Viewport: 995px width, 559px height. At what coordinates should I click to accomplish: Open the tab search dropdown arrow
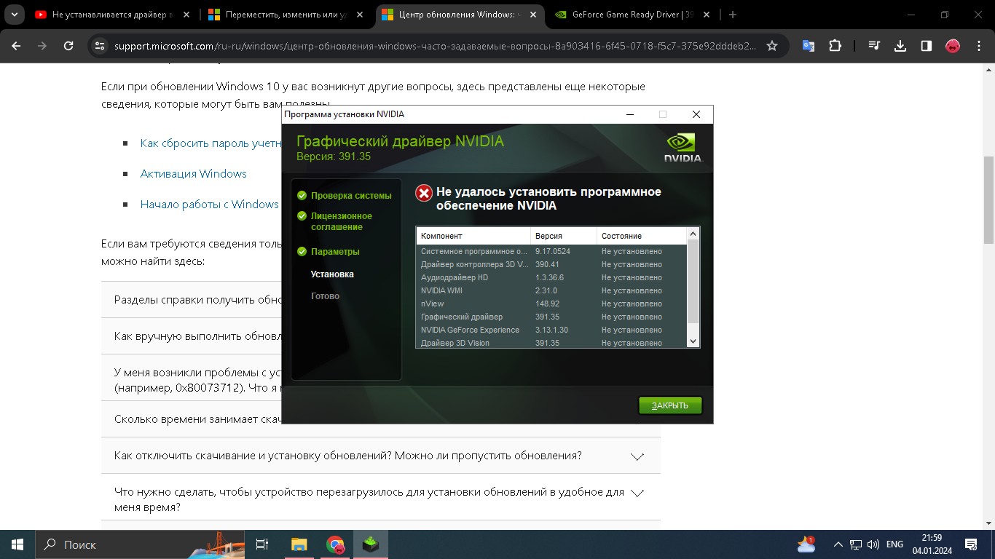coord(14,15)
